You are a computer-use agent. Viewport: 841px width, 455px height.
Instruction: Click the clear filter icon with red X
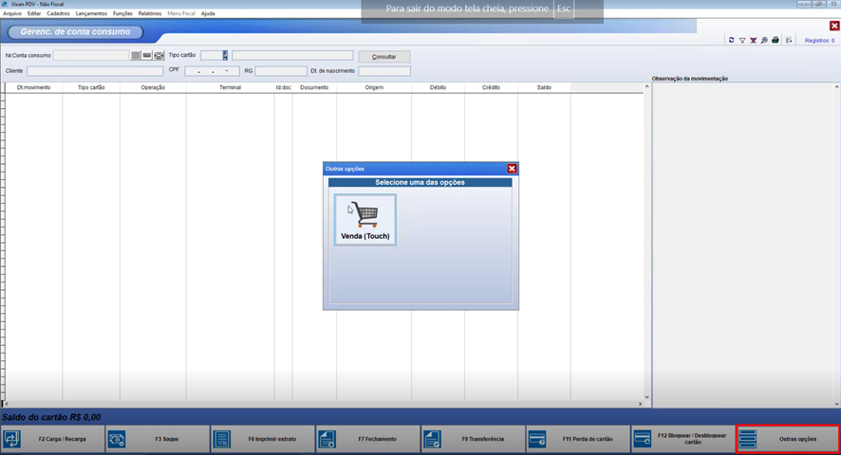(753, 40)
